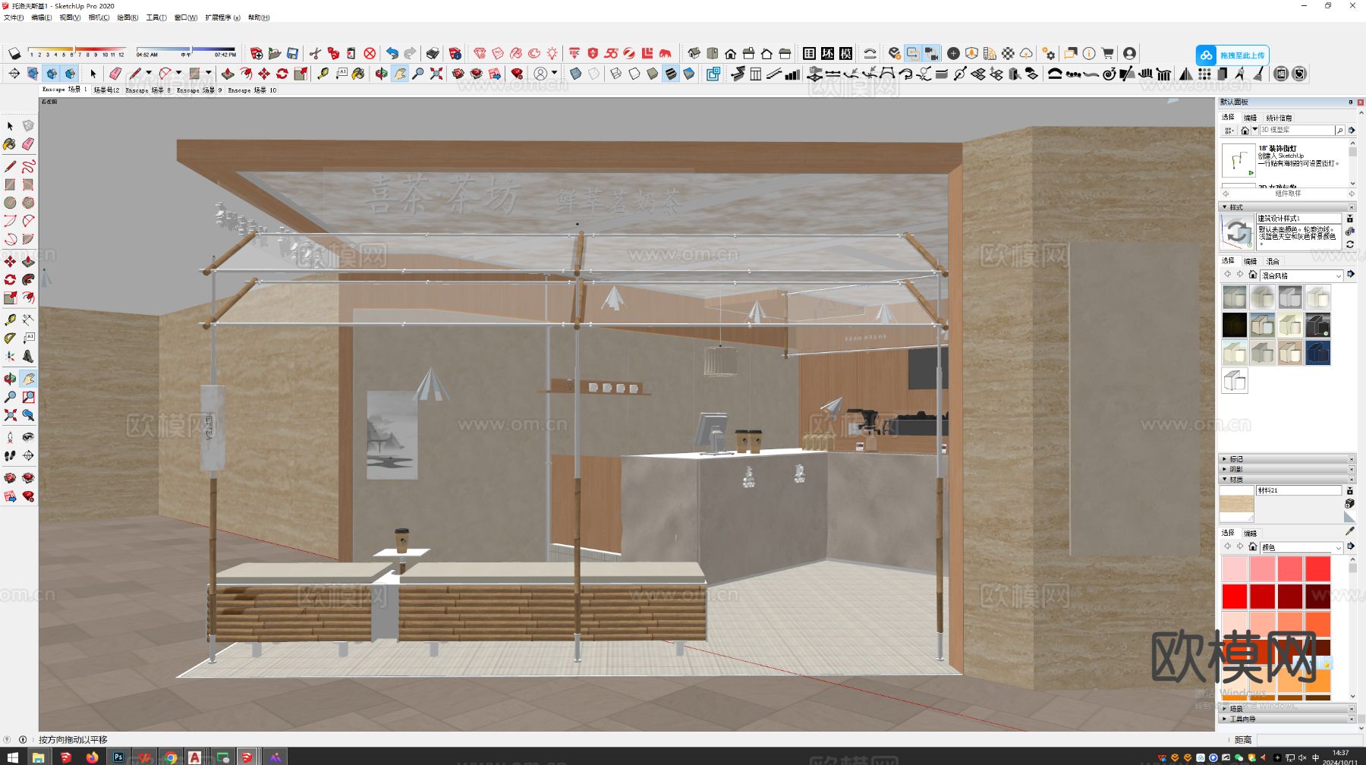The image size is (1366, 765).
Task: Collapse the 材质 materials panel
Action: tap(1287, 480)
